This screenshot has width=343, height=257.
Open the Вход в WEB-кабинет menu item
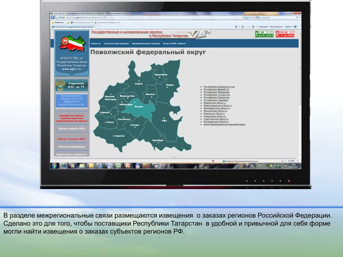tap(174, 44)
